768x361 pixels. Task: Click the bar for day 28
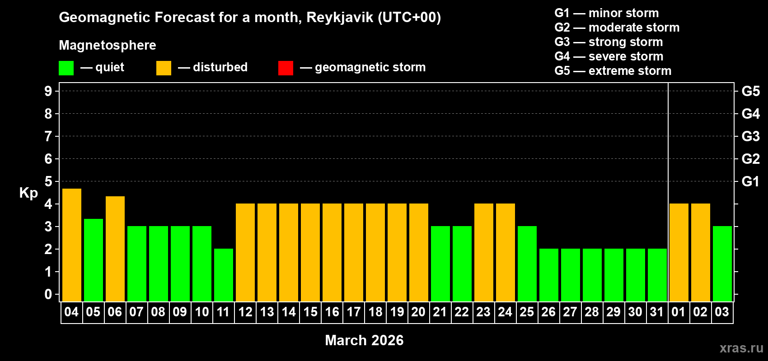592,275
